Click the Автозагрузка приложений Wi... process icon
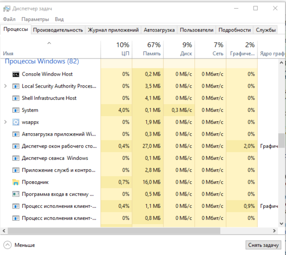 [x=16, y=134]
